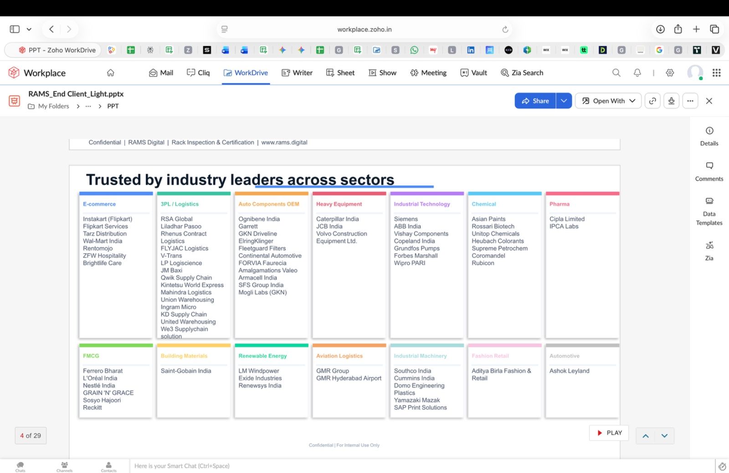Open the WhatsApp favorite icon
This screenshot has height=473, width=729.
point(414,50)
